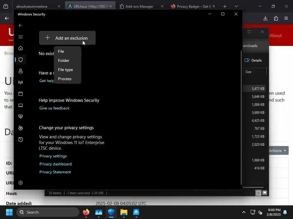
Task: Go back in Windows Security
Action: [21, 25]
